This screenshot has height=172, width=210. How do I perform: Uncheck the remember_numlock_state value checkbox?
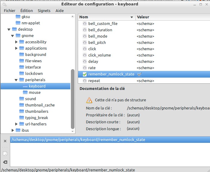pos(139,74)
